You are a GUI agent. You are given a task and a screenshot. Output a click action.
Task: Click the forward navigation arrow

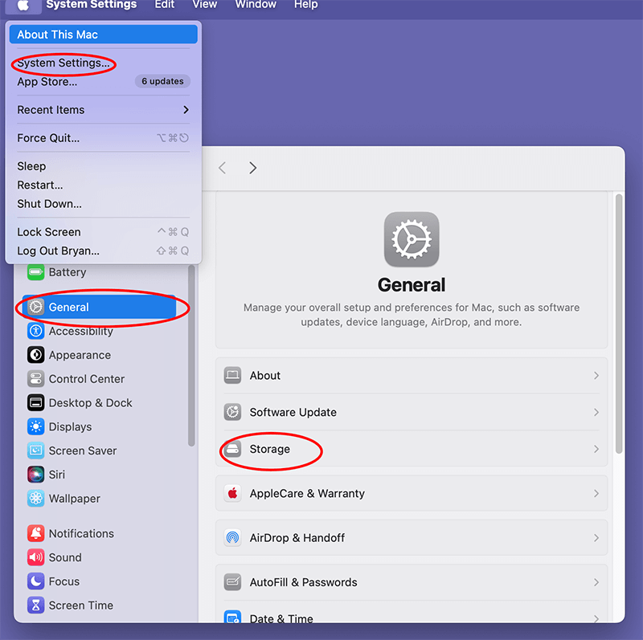(252, 168)
